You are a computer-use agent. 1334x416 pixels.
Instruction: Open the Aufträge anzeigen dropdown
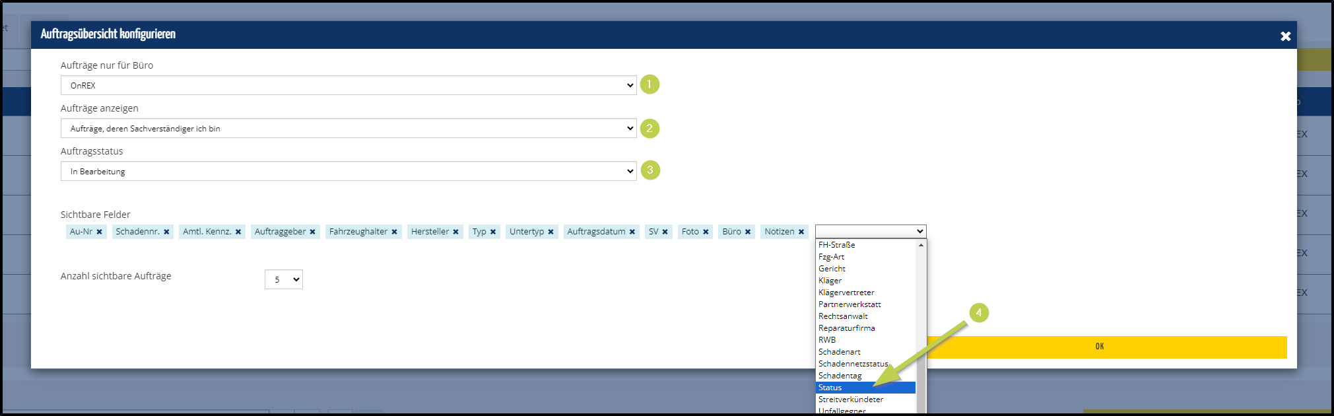pyautogui.click(x=349, y=128)
